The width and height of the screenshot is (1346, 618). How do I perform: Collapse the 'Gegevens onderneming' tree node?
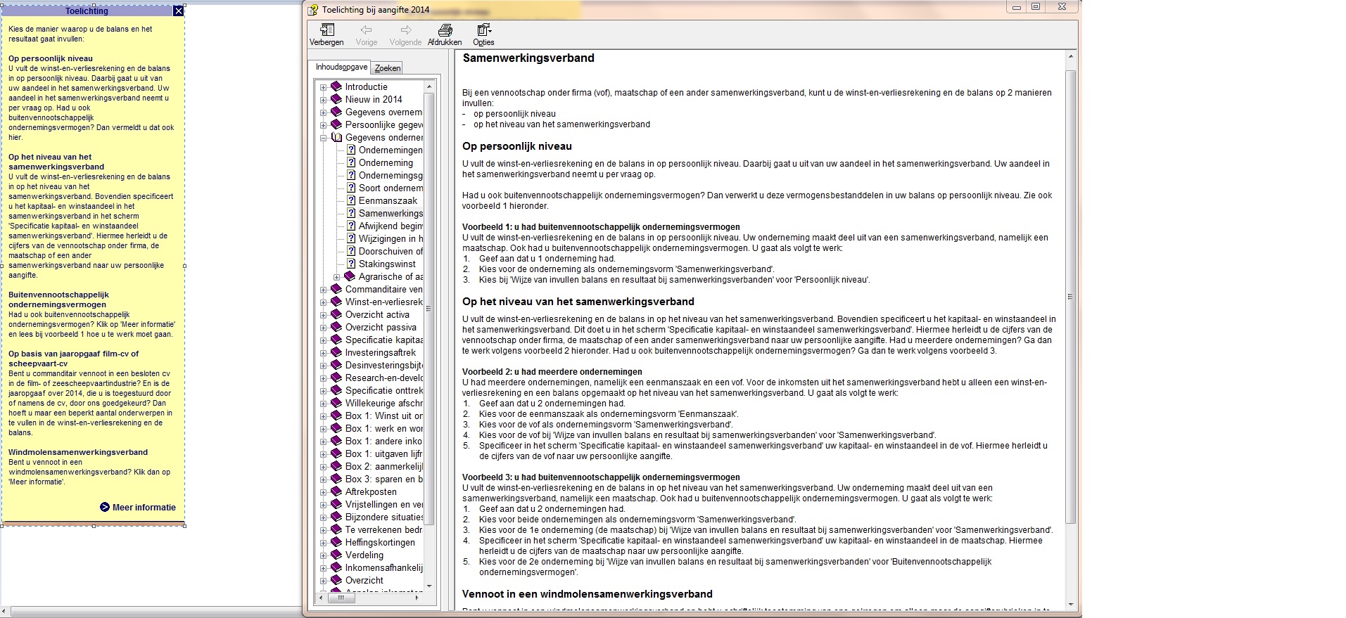(323, 138)
